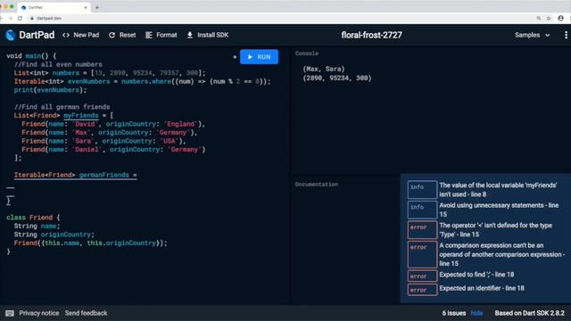Select "Expected to find ';'" error
Viewport: 571px width, 321px height.
[x=485, y=276]
